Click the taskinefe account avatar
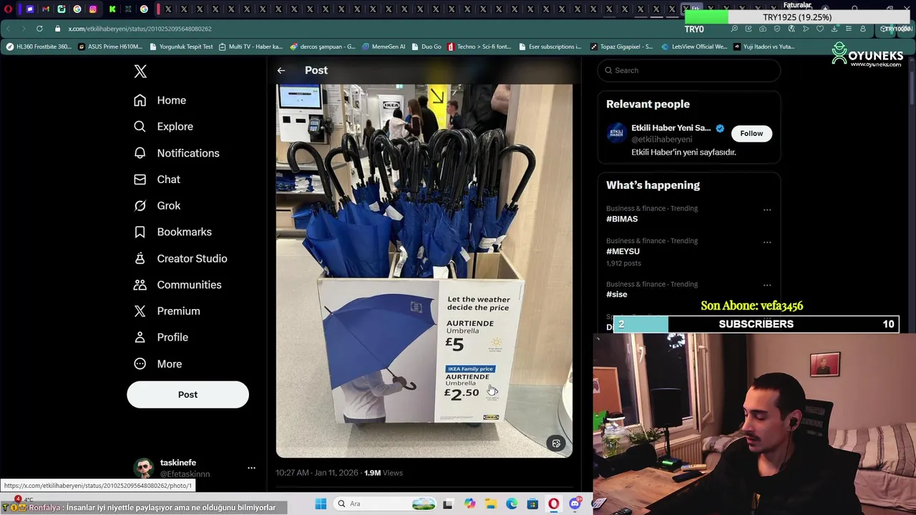The width and height of the screenshot is (916, 515). (144, 469)
